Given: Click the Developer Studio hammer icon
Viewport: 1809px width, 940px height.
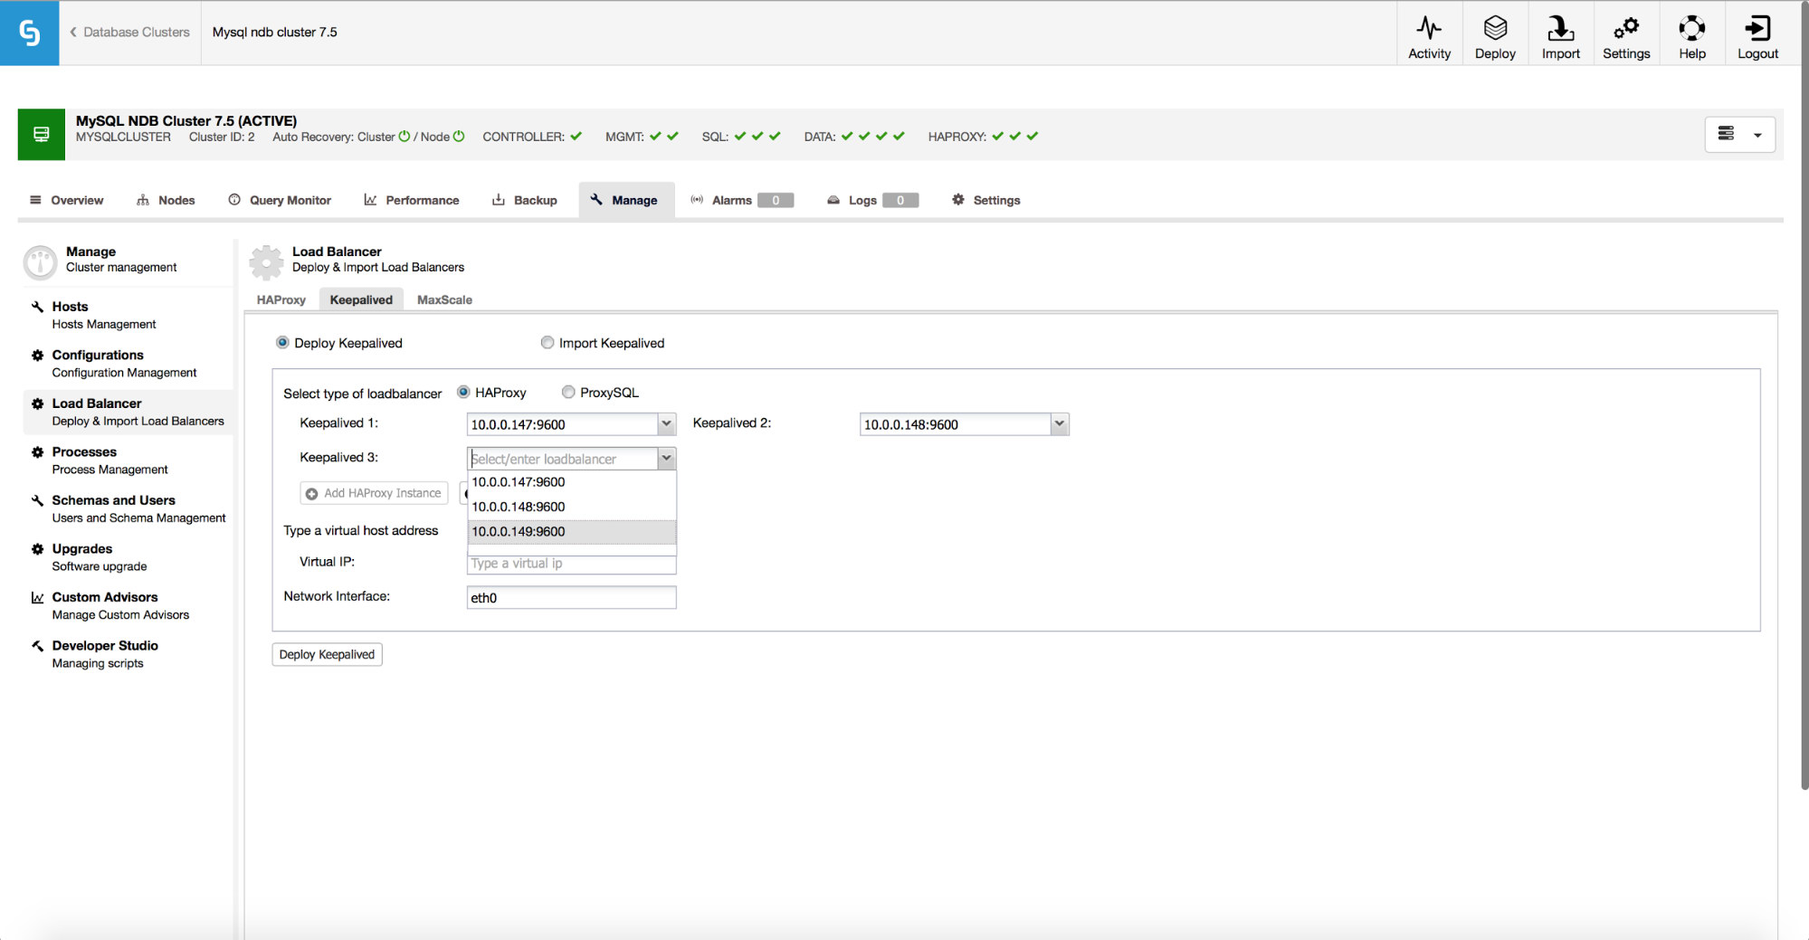Looking at the screenshot, I should click(x=37, y=646).
